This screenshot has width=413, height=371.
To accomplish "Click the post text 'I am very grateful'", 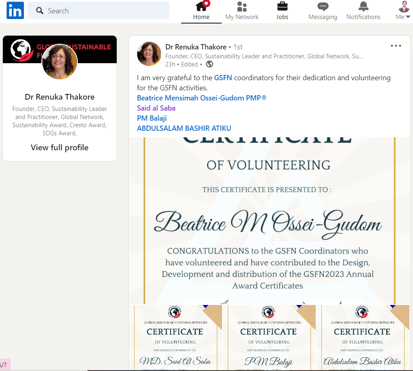I will 165,78.
